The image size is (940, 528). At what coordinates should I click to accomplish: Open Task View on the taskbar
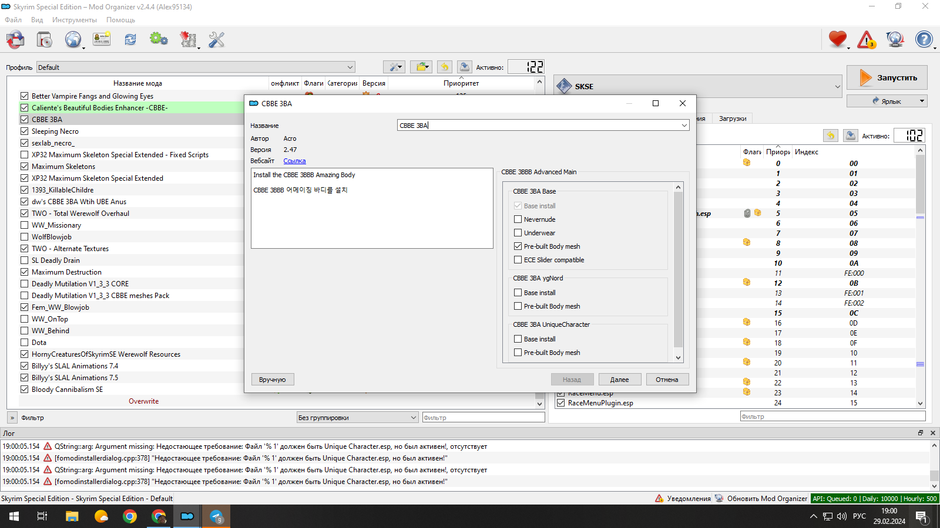point(42,516)
